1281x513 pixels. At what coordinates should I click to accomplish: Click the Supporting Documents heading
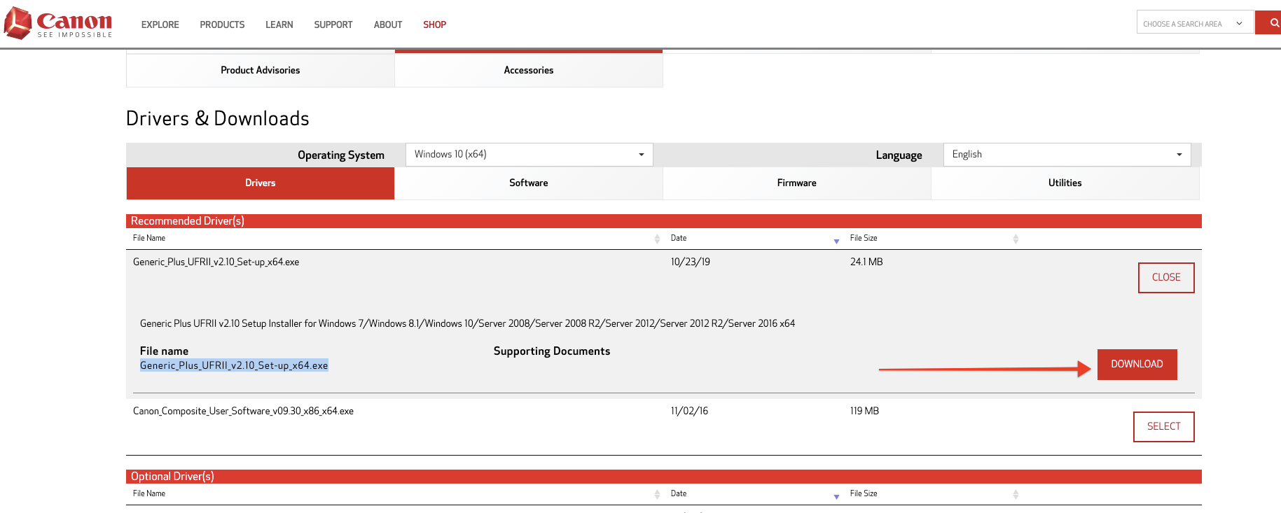[552, 351]
